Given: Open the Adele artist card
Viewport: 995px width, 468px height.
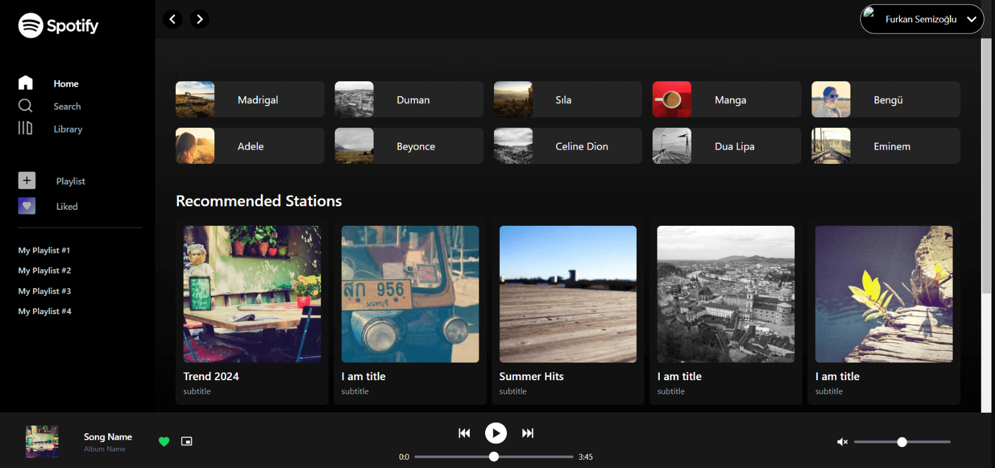Looking at the screenshot, I should (250, 146).
